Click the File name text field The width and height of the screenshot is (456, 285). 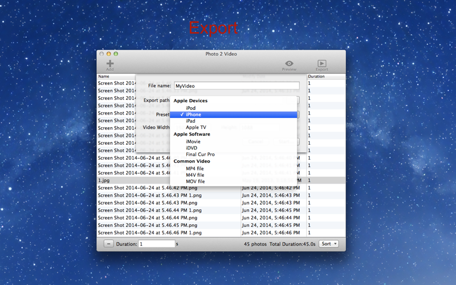(237, 85)
